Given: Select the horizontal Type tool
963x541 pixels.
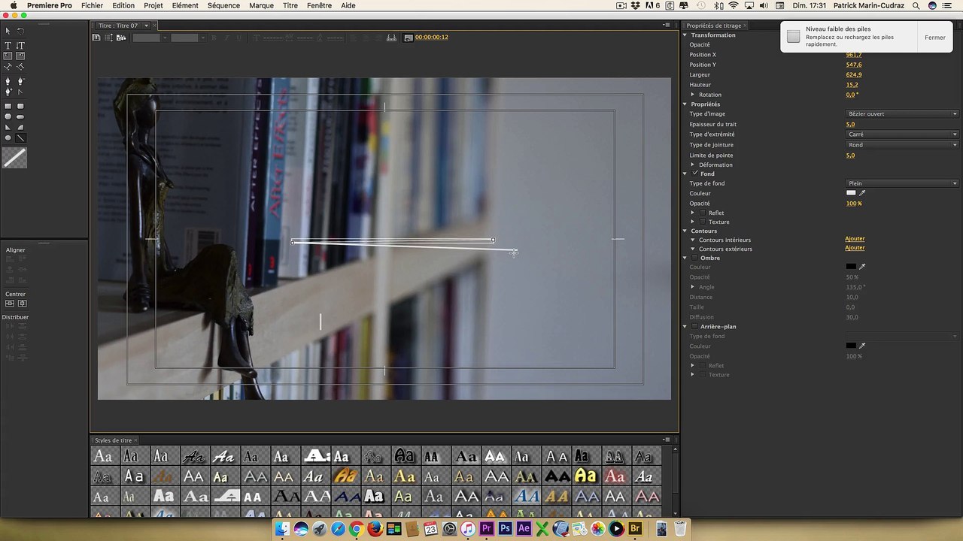Looking at the screenshot, I should pyautogui.click(x=8, y=46).
